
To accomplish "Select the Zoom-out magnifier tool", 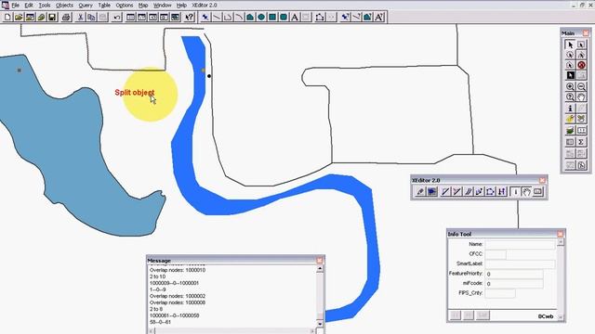I will pyautogui.click(x=581, y=86).
